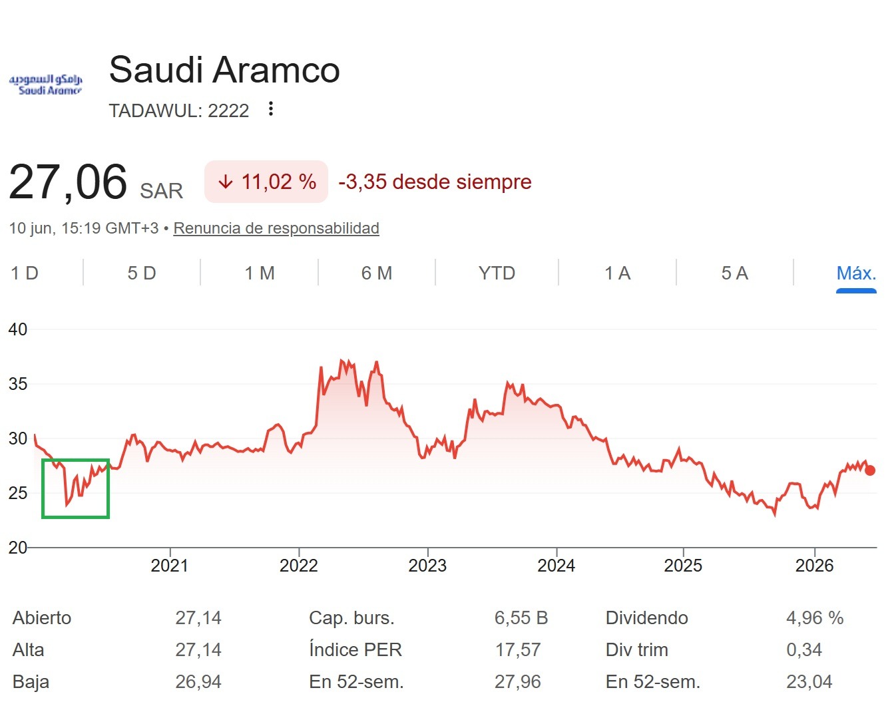Click the Saudi Aramco title heading

click(224, 69)
